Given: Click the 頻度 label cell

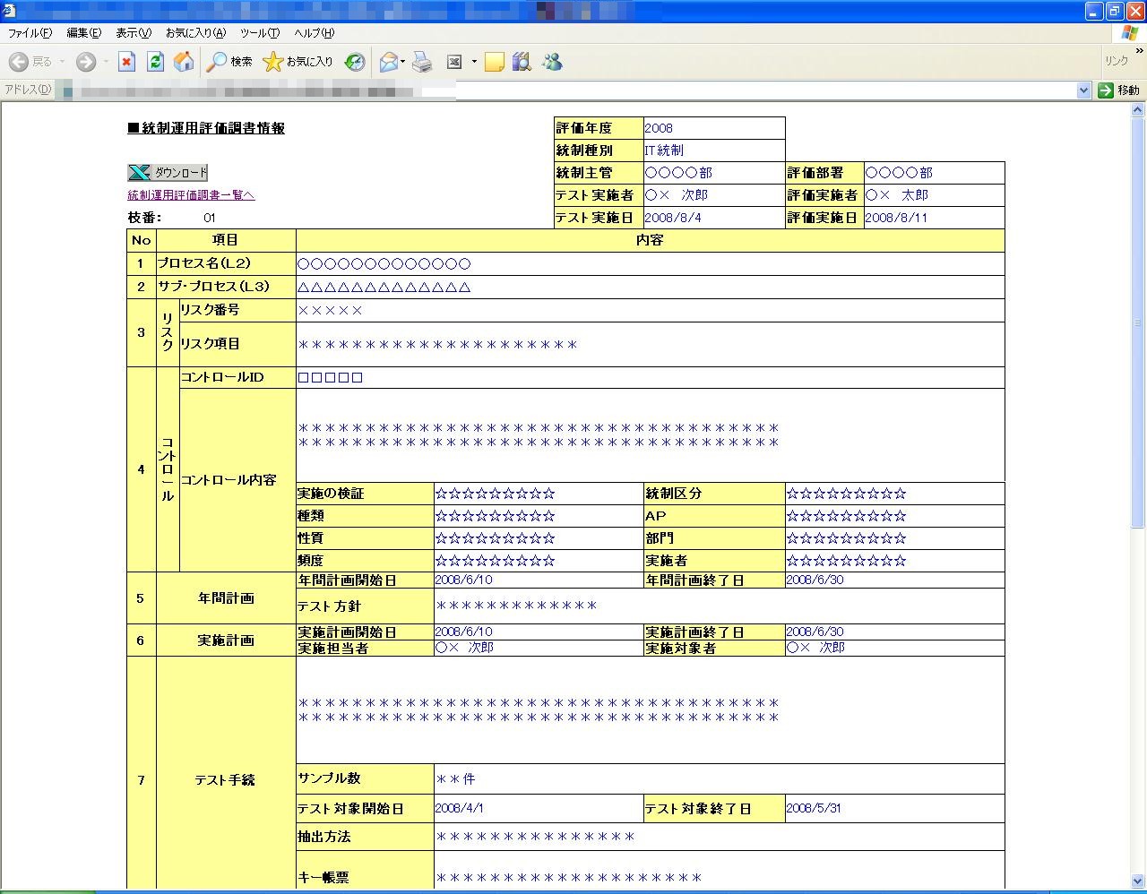Looking at the screenshot, I should 365,561.
